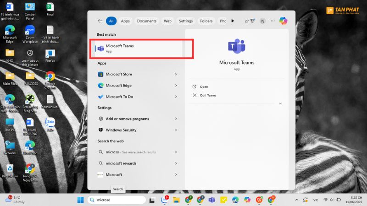367x206 pixels.
Task: Expand more Teams actions in preview pane
Action: [280, 103]
